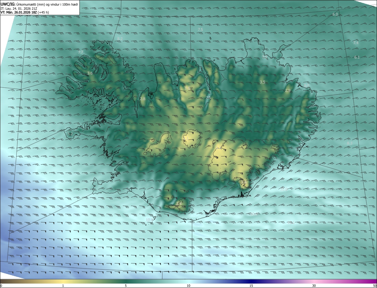Click the 0 tick on the color scale
Viewport: 377px width, 288px height.
coord(1,286)
